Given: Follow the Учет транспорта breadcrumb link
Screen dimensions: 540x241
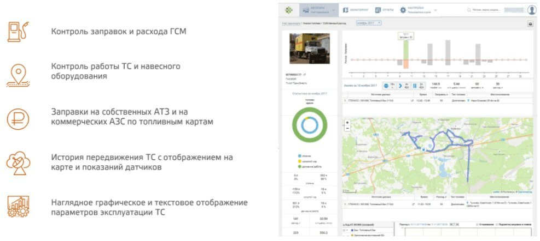Looking at the screenshot, I should tap(291, 23).
